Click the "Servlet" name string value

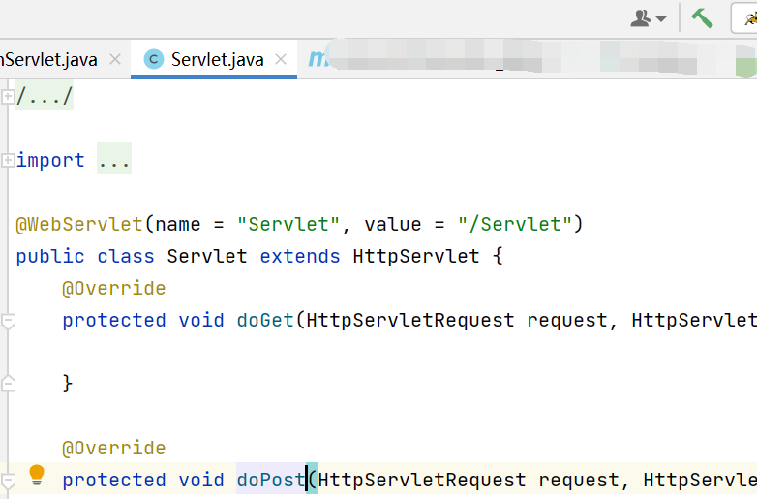288,224
